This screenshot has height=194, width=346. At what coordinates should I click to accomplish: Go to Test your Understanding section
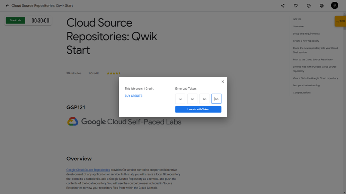306,85
